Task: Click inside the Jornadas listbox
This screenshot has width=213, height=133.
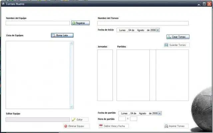Action: pyautogui.click(x=105, y=75)
